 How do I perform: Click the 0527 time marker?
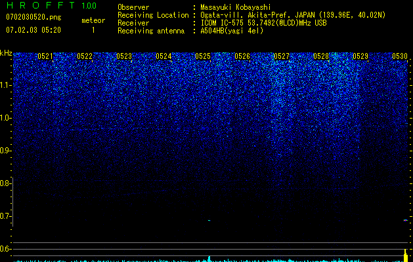coord(282,56)
